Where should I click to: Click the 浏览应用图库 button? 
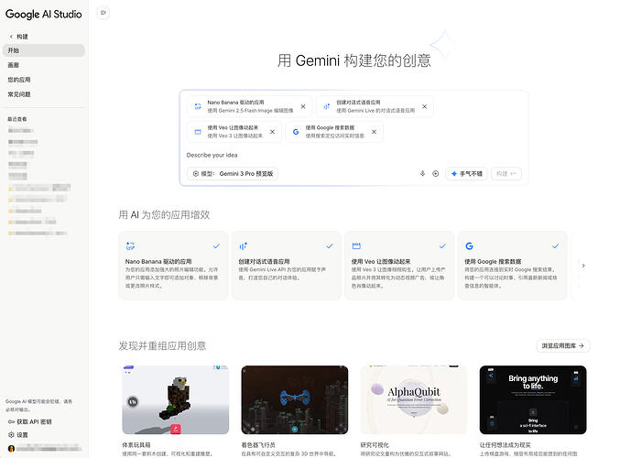tap(562, 345)
